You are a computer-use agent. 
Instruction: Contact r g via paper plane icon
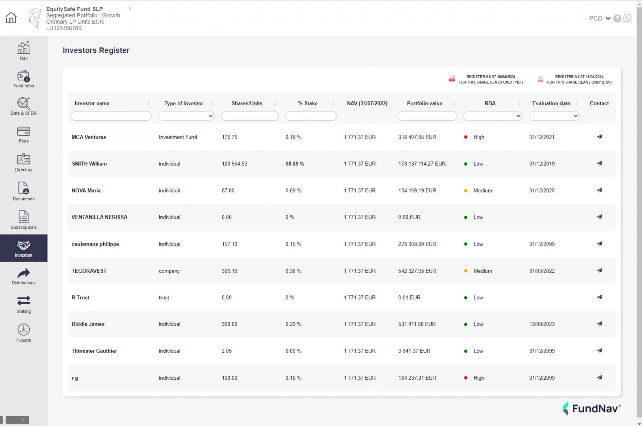599,377
